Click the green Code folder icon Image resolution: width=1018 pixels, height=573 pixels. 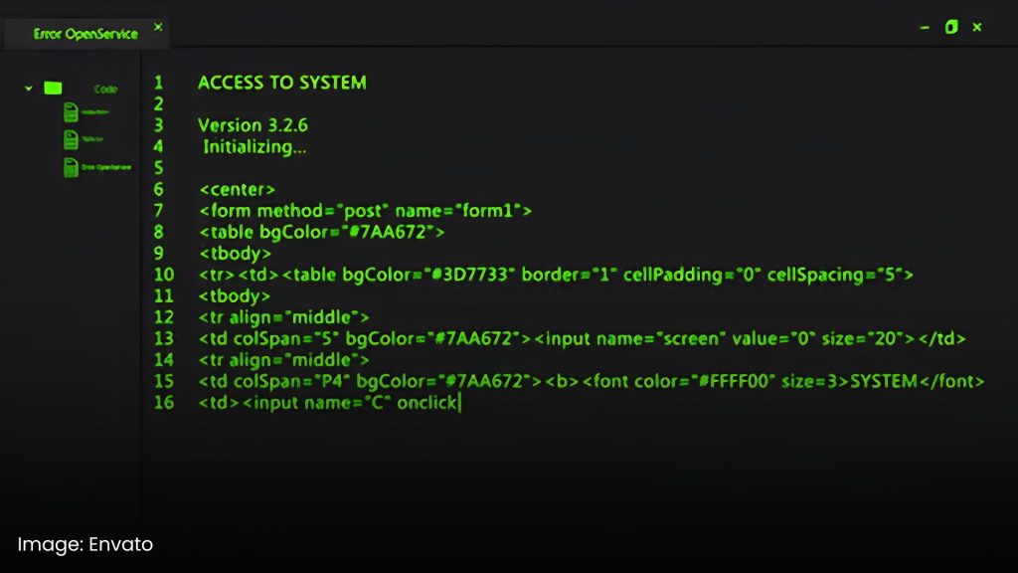click(53, 88)
